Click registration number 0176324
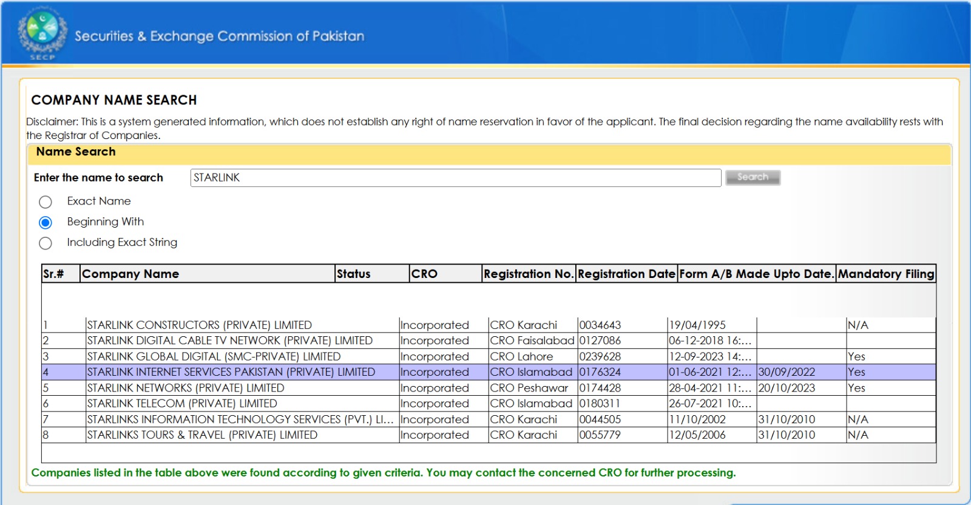The width and height of the screenshot is (971, 505). point(600,372)
